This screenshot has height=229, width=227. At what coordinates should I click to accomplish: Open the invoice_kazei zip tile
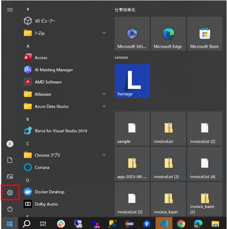point(168,199)
